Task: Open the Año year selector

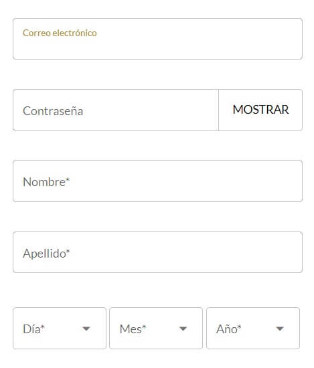Action: [253, 328]
